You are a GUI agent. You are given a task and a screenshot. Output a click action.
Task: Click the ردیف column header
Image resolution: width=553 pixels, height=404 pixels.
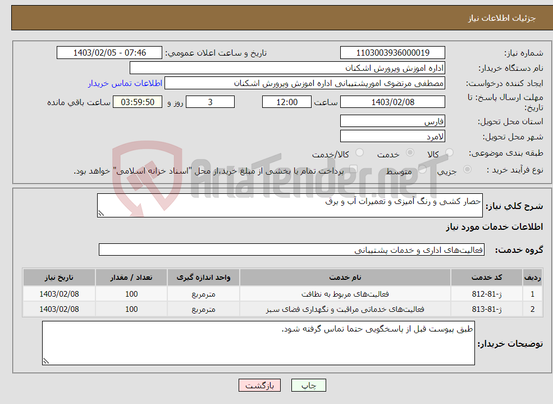click(532, 278)
